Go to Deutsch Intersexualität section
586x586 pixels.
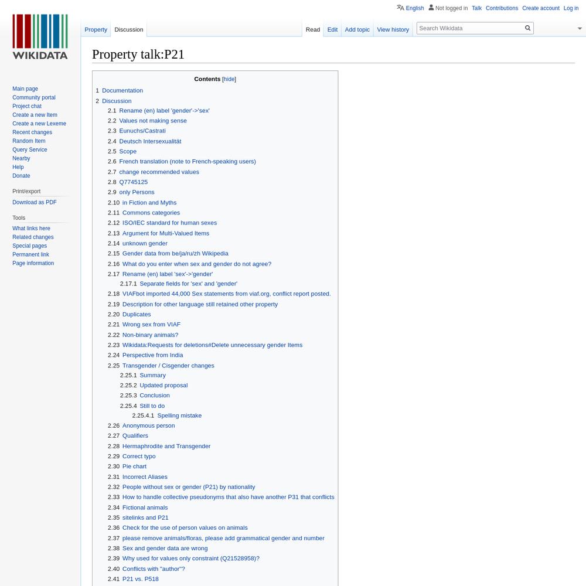pos(150,141)
